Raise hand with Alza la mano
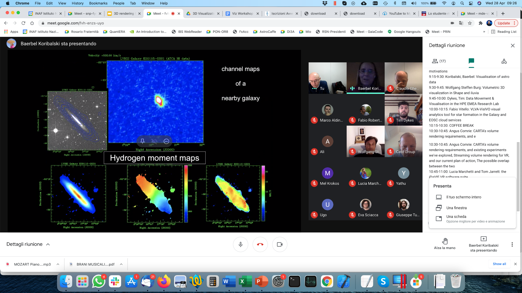 click(445, 244)
